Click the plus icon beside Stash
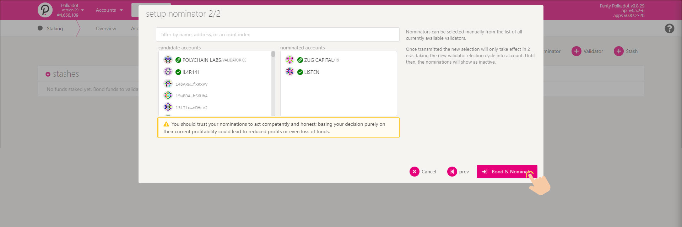The width and height of the screenshot is (682, 227). coord(618,51)
